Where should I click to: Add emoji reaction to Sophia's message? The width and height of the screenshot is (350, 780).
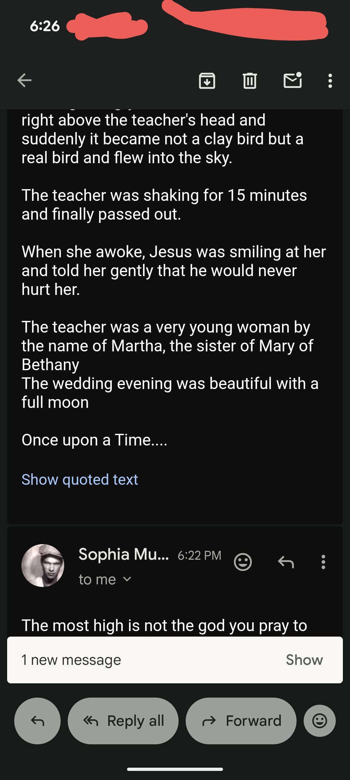pos(243,562)
